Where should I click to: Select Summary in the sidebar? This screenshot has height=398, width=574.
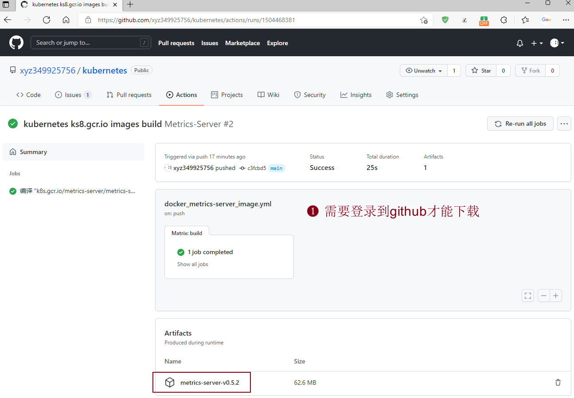74,152
